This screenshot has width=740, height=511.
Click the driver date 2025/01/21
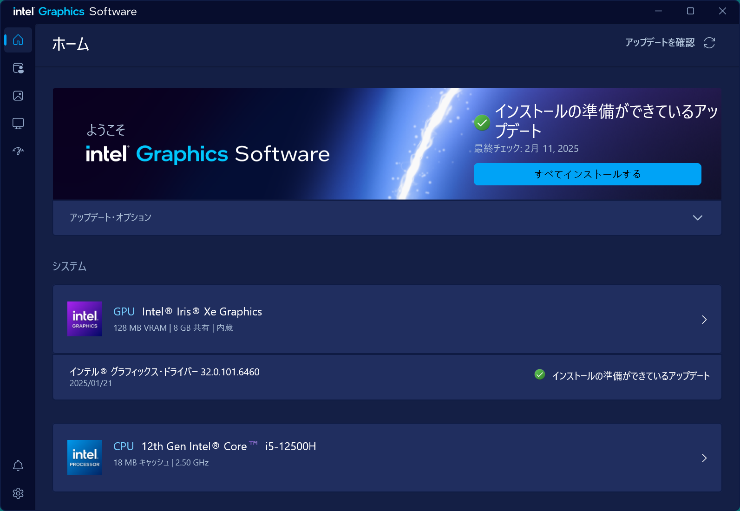(91, 383)
